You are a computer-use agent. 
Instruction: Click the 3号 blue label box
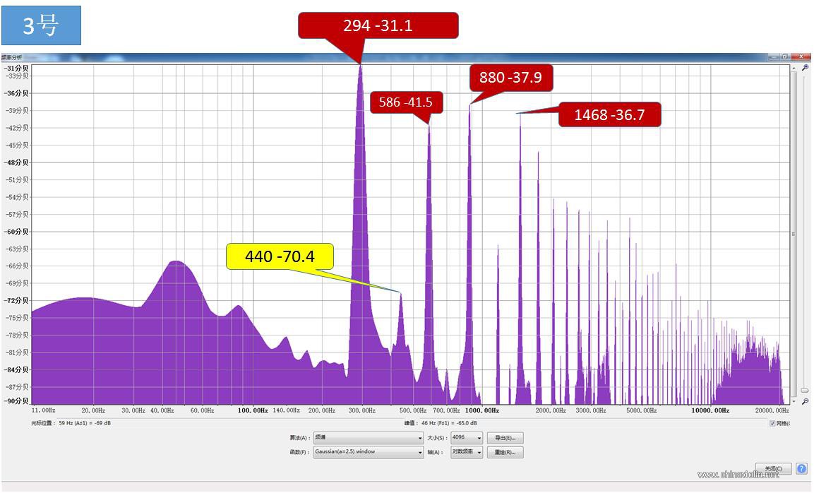click(x=41, y=25)
